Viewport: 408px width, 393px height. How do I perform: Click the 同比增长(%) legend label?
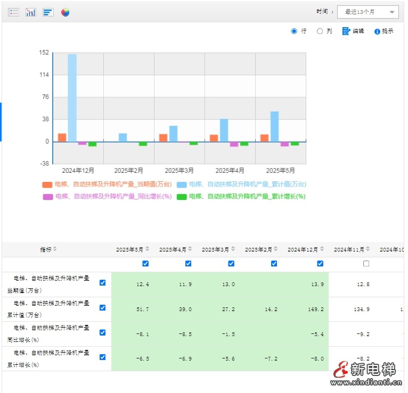point(113,196)
